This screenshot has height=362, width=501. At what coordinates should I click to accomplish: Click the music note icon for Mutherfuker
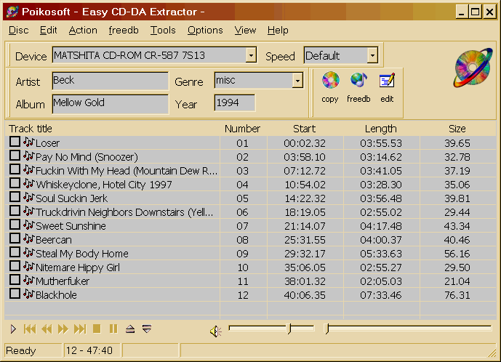tap(29, 280)
